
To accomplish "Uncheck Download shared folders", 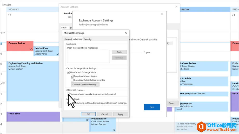I will coord(72,76).
